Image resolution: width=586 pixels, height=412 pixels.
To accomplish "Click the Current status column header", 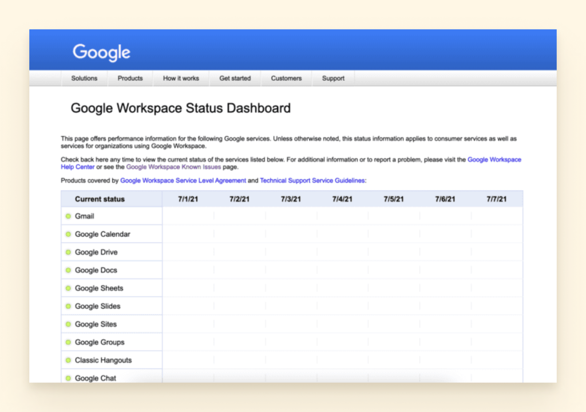I will 100,199.
